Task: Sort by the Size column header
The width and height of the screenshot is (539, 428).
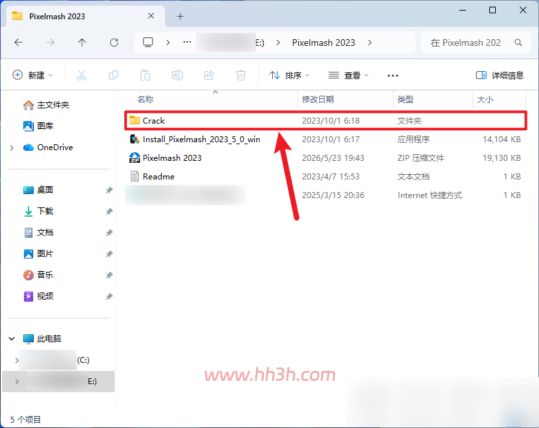Action: click(485, 100)
